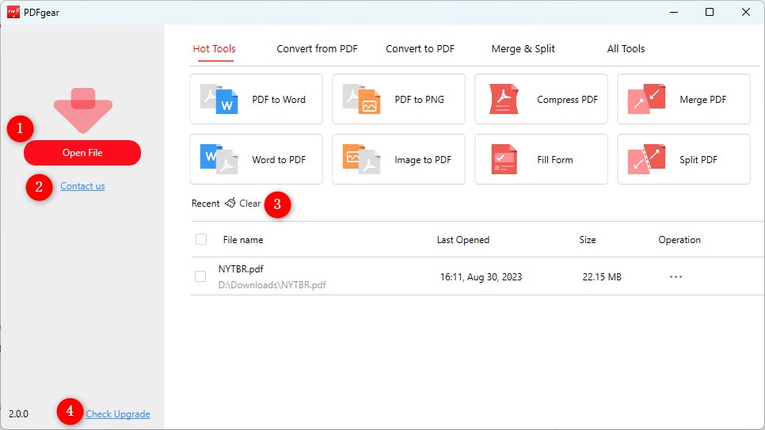Open the Fill Form tool
This screenshot has width=765, height=430.
pos(541,159)
